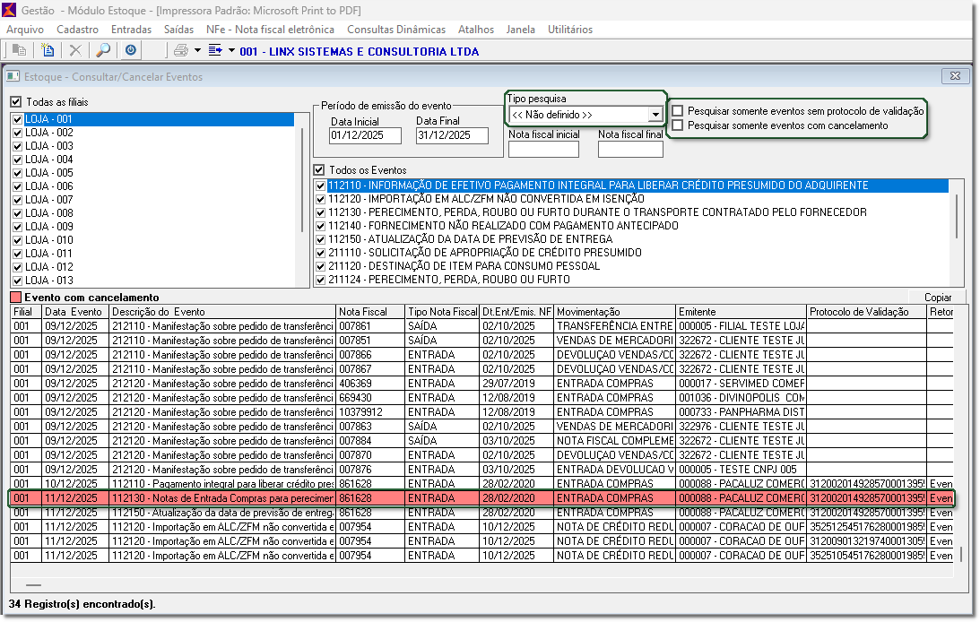Viewport: 980px width, 622px height.
Task: Click the blue power toolbar button
Action: (x=131, y=51)
